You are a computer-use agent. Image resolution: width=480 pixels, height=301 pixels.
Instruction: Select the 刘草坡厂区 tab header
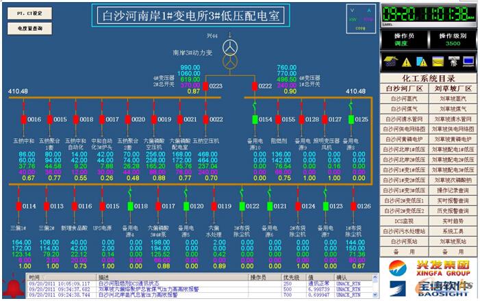[x=453, y=88]
